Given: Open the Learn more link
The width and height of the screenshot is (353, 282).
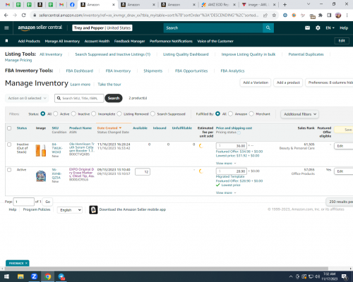Looking at the screenshot, I should 80,85.
